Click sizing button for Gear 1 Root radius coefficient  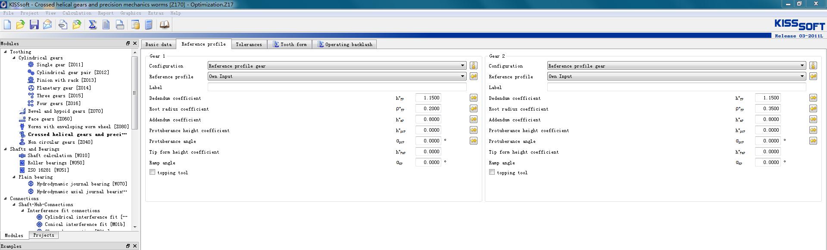click(x=473, y=108)
